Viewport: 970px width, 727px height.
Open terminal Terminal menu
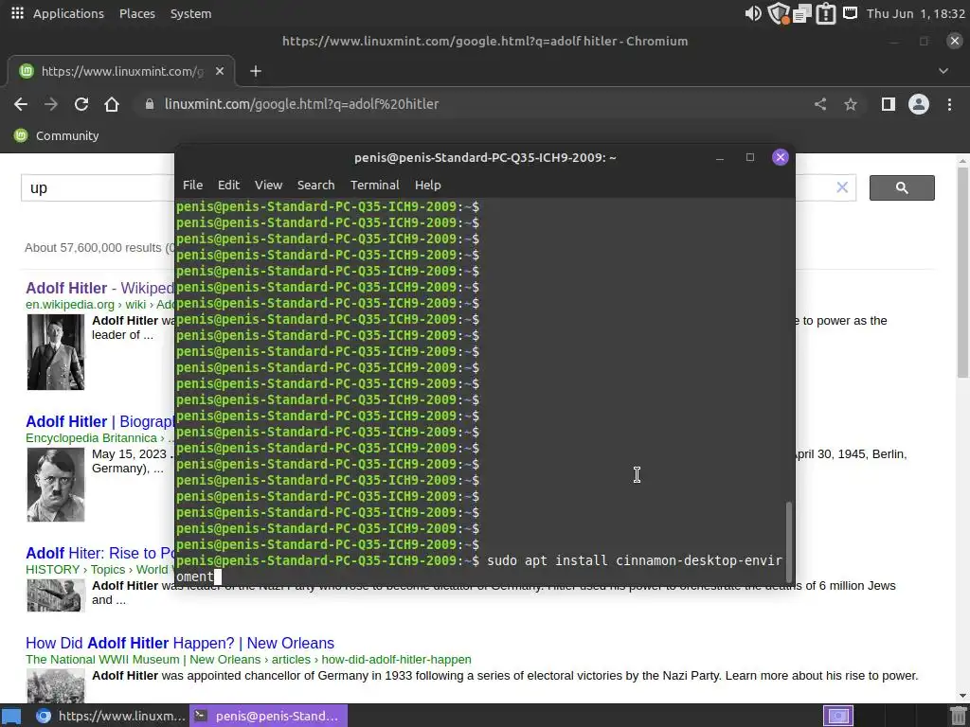click(374, 185)
